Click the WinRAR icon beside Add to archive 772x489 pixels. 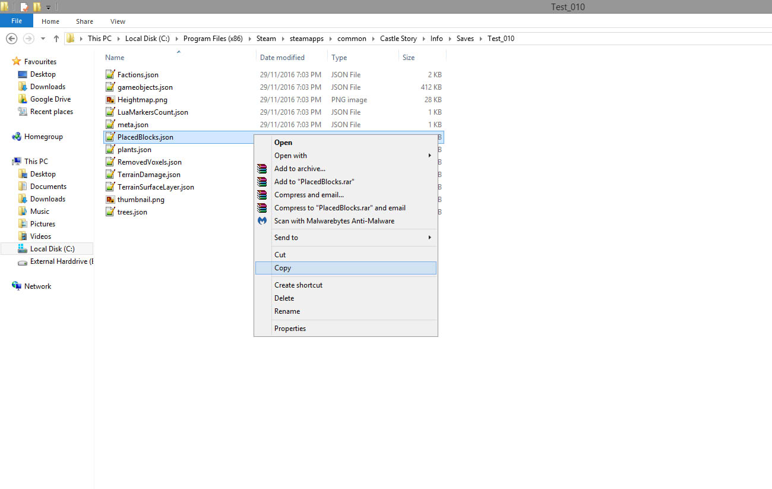coord(262,169)
